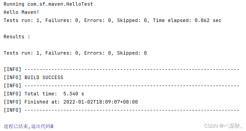246x131 pixels.
Task: Click the word Running on the first line
Action: pos(14,4)
